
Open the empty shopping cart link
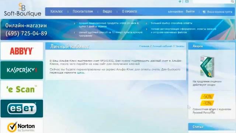point(220,12)
